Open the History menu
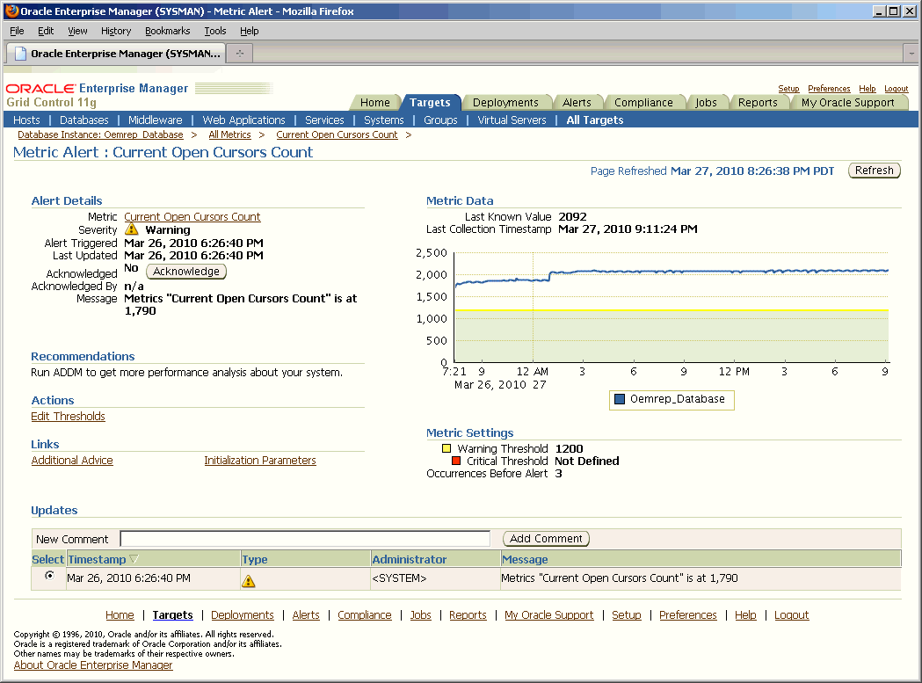This screenshot has width=922, height=683. [x=116, y=31]
